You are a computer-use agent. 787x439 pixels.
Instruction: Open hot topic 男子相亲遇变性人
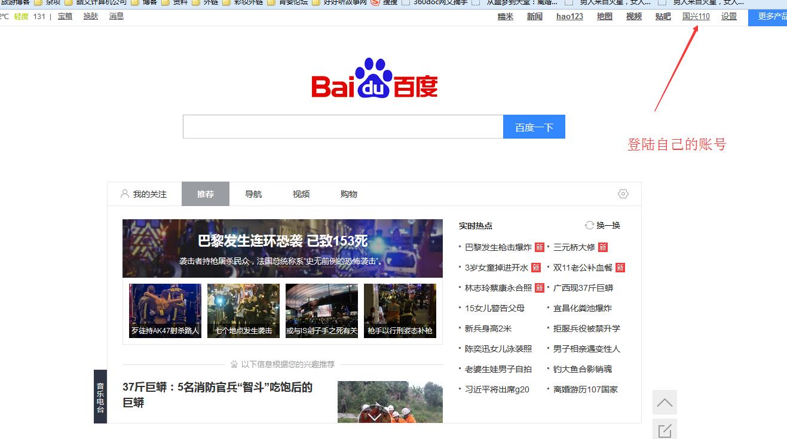pos(587,349)
